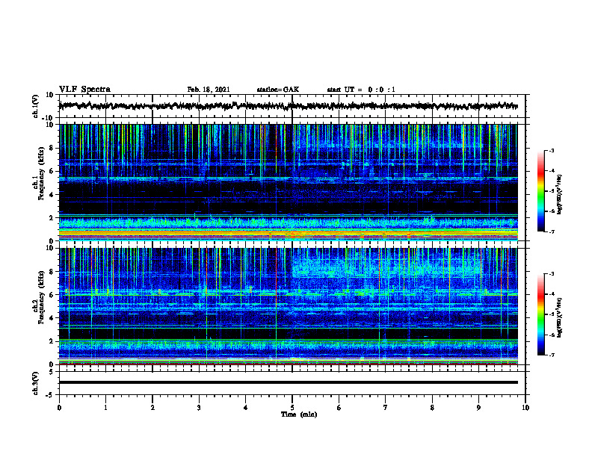Image resolution: width=592 pixels, height=457 pixels.
Task: Click the ch.1 colorbar "log(PSD)" label
Action: click(x=560, y=194)
